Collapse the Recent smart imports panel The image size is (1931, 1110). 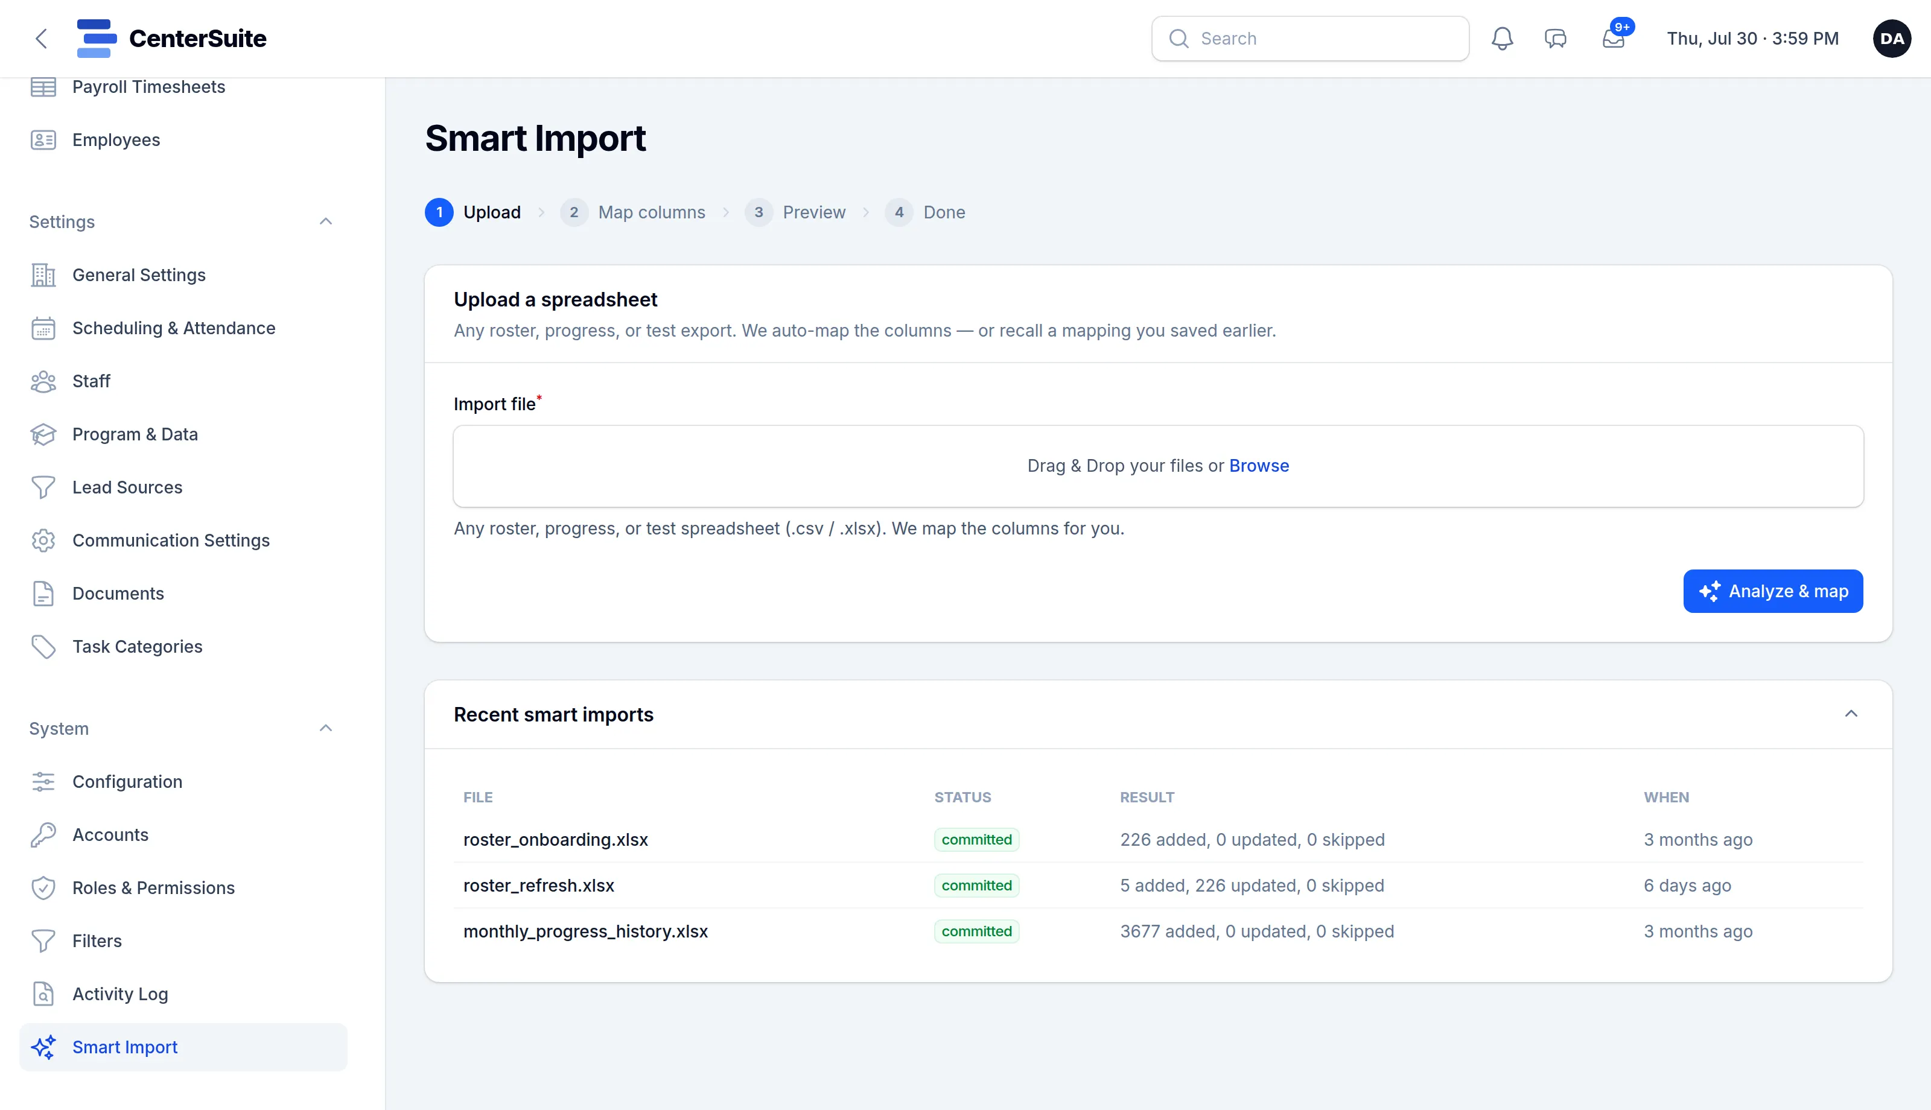1851,714
